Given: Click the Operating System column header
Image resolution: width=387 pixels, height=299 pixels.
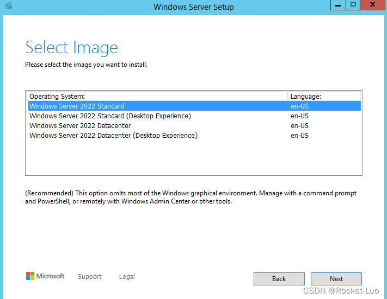Looking at the screenshot, I should pyautogui.click(x=157, y=96).
